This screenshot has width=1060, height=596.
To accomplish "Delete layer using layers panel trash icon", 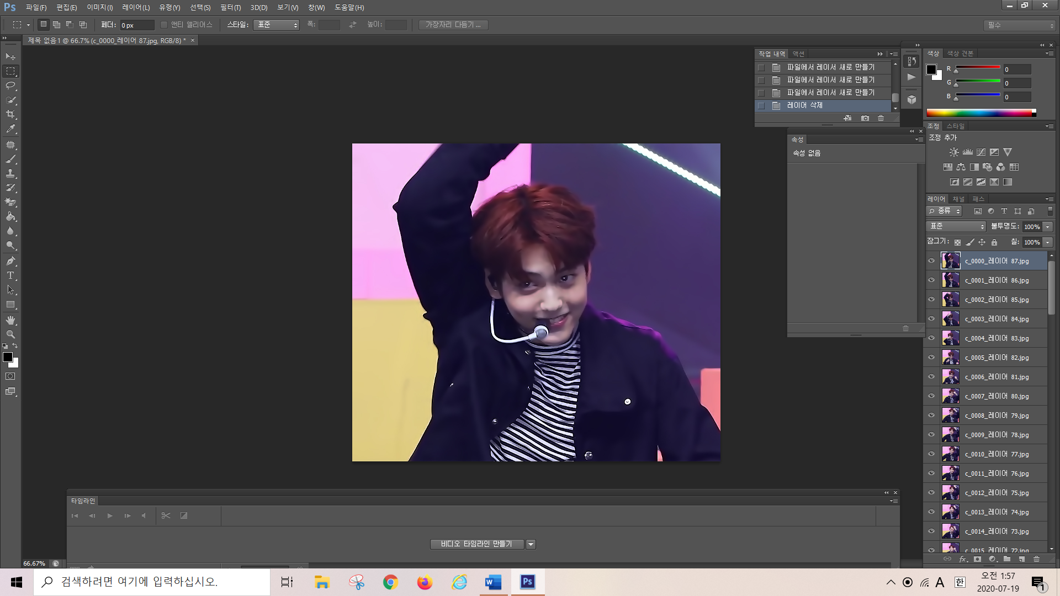I will (x=1036, y=559).
